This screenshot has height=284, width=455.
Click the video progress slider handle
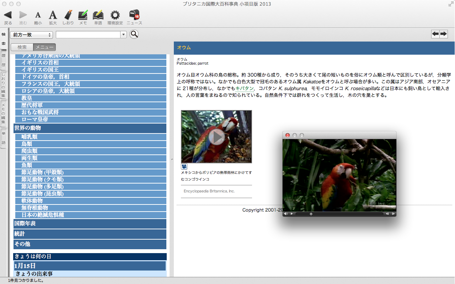click(311, 214)
